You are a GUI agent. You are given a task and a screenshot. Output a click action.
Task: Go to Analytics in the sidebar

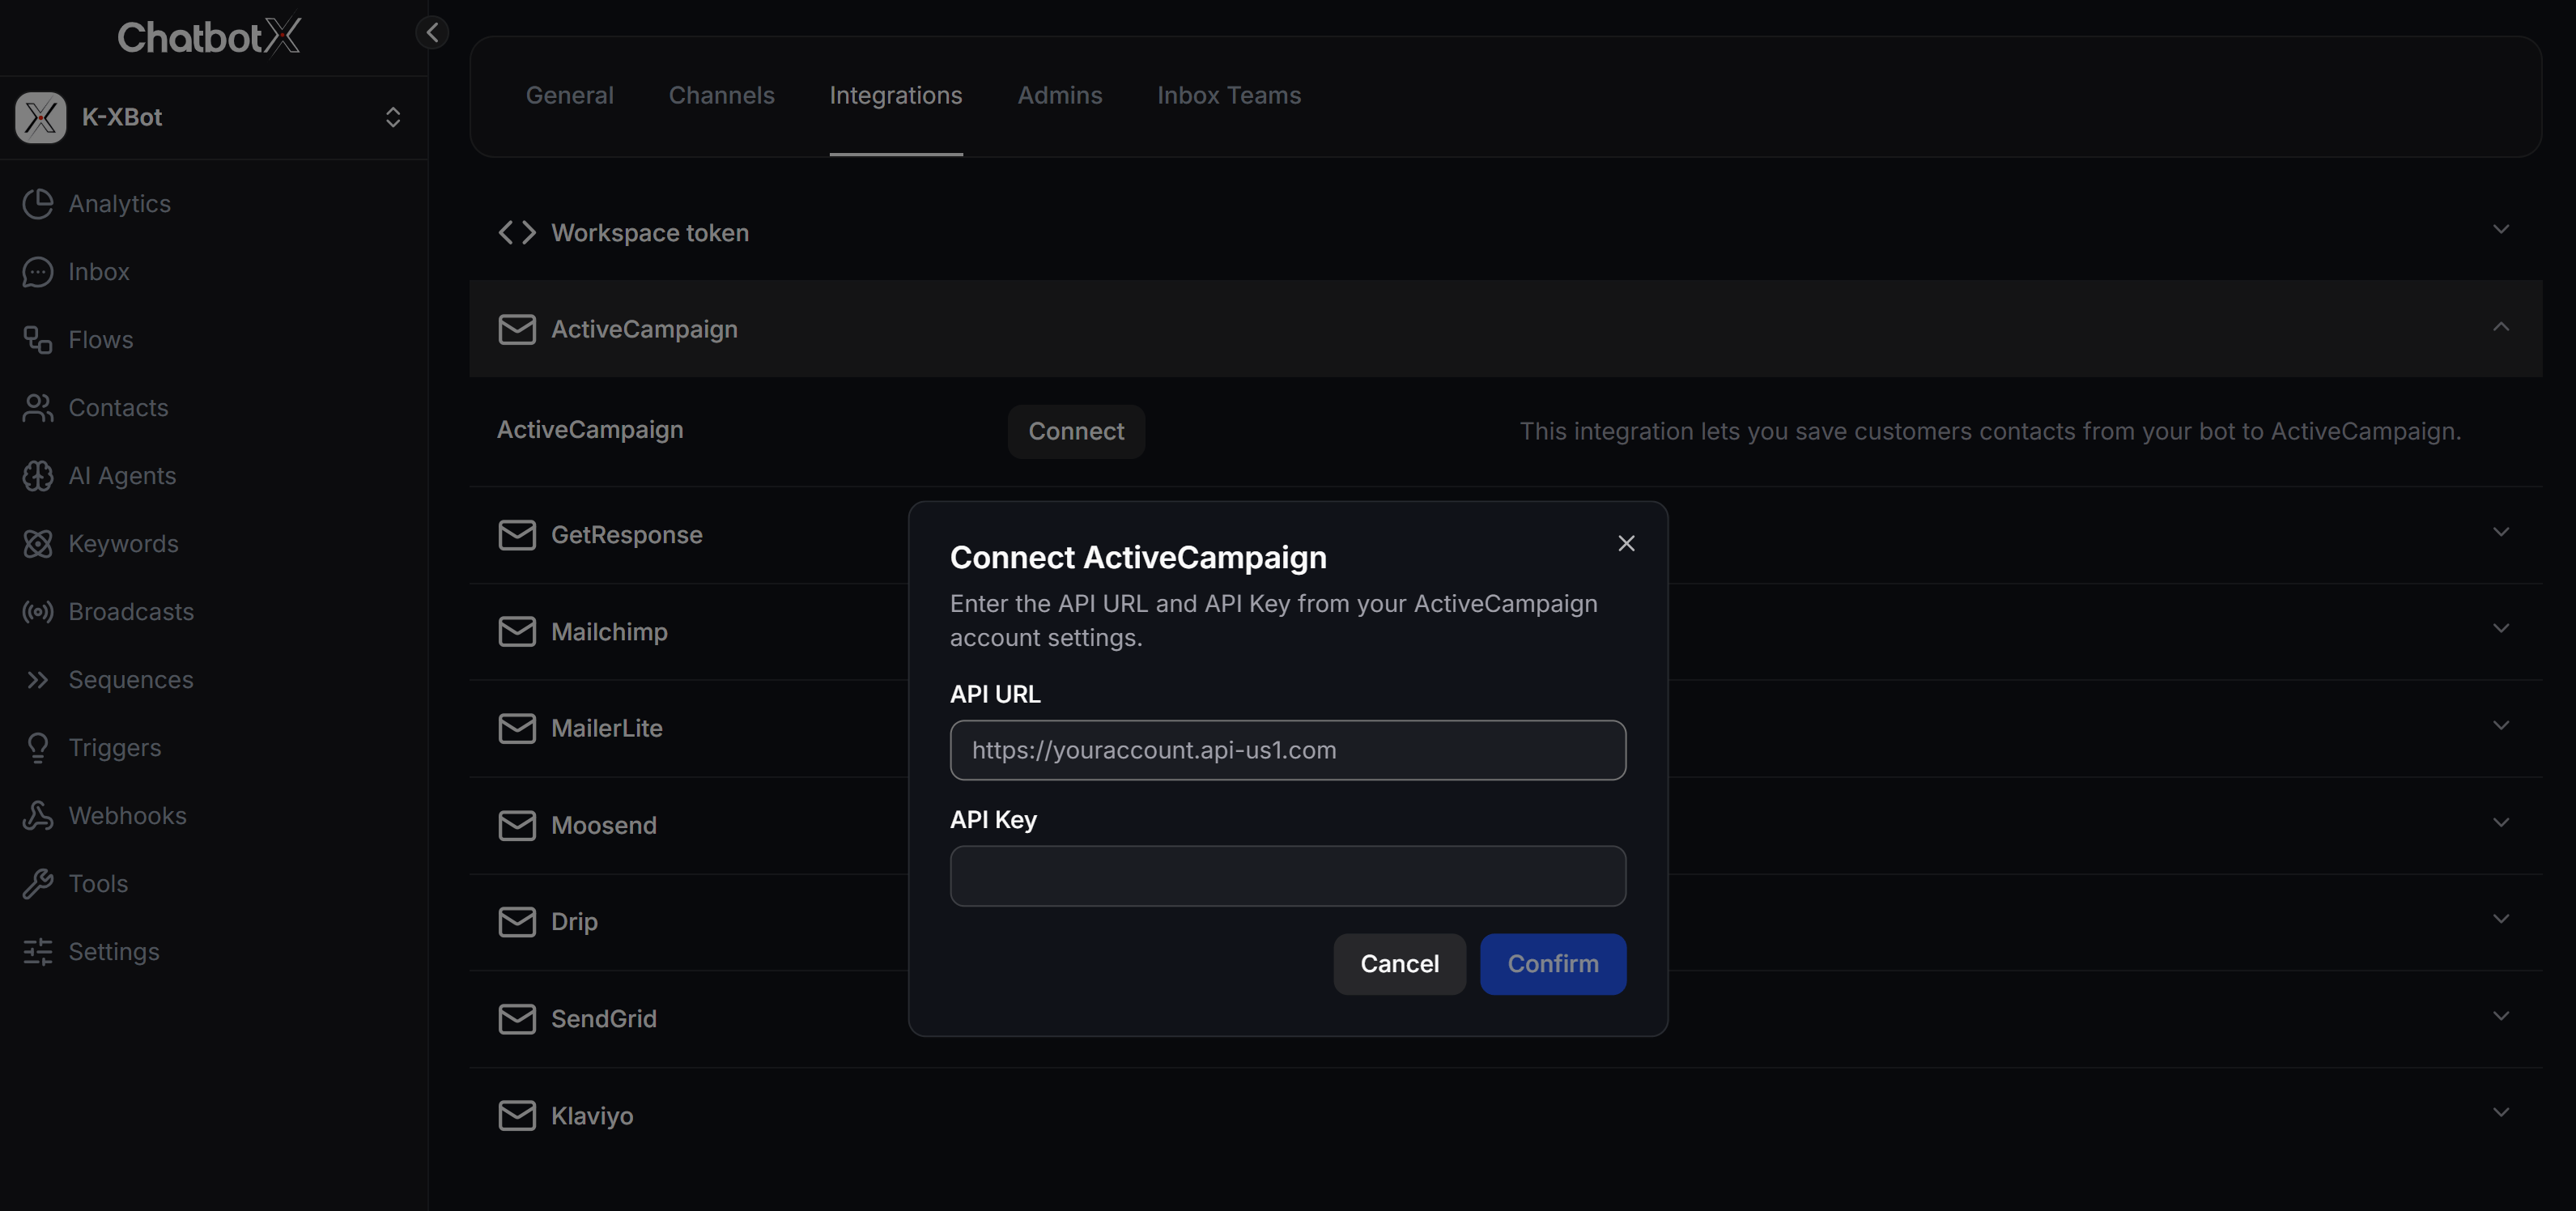coord(119,203)
